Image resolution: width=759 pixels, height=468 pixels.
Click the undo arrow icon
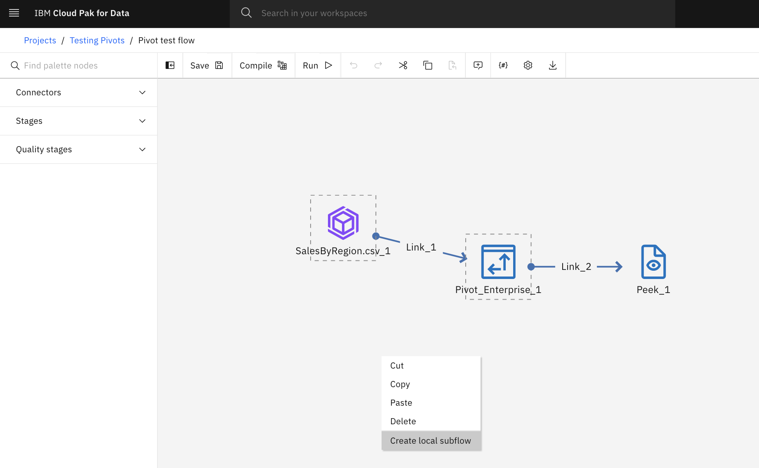tap(354, 65)
